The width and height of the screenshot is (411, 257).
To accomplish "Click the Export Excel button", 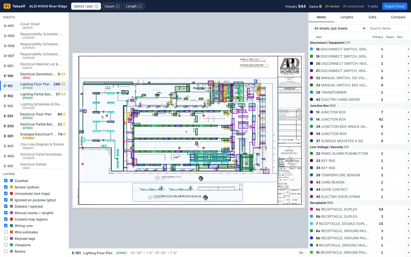I will (395, 6).
